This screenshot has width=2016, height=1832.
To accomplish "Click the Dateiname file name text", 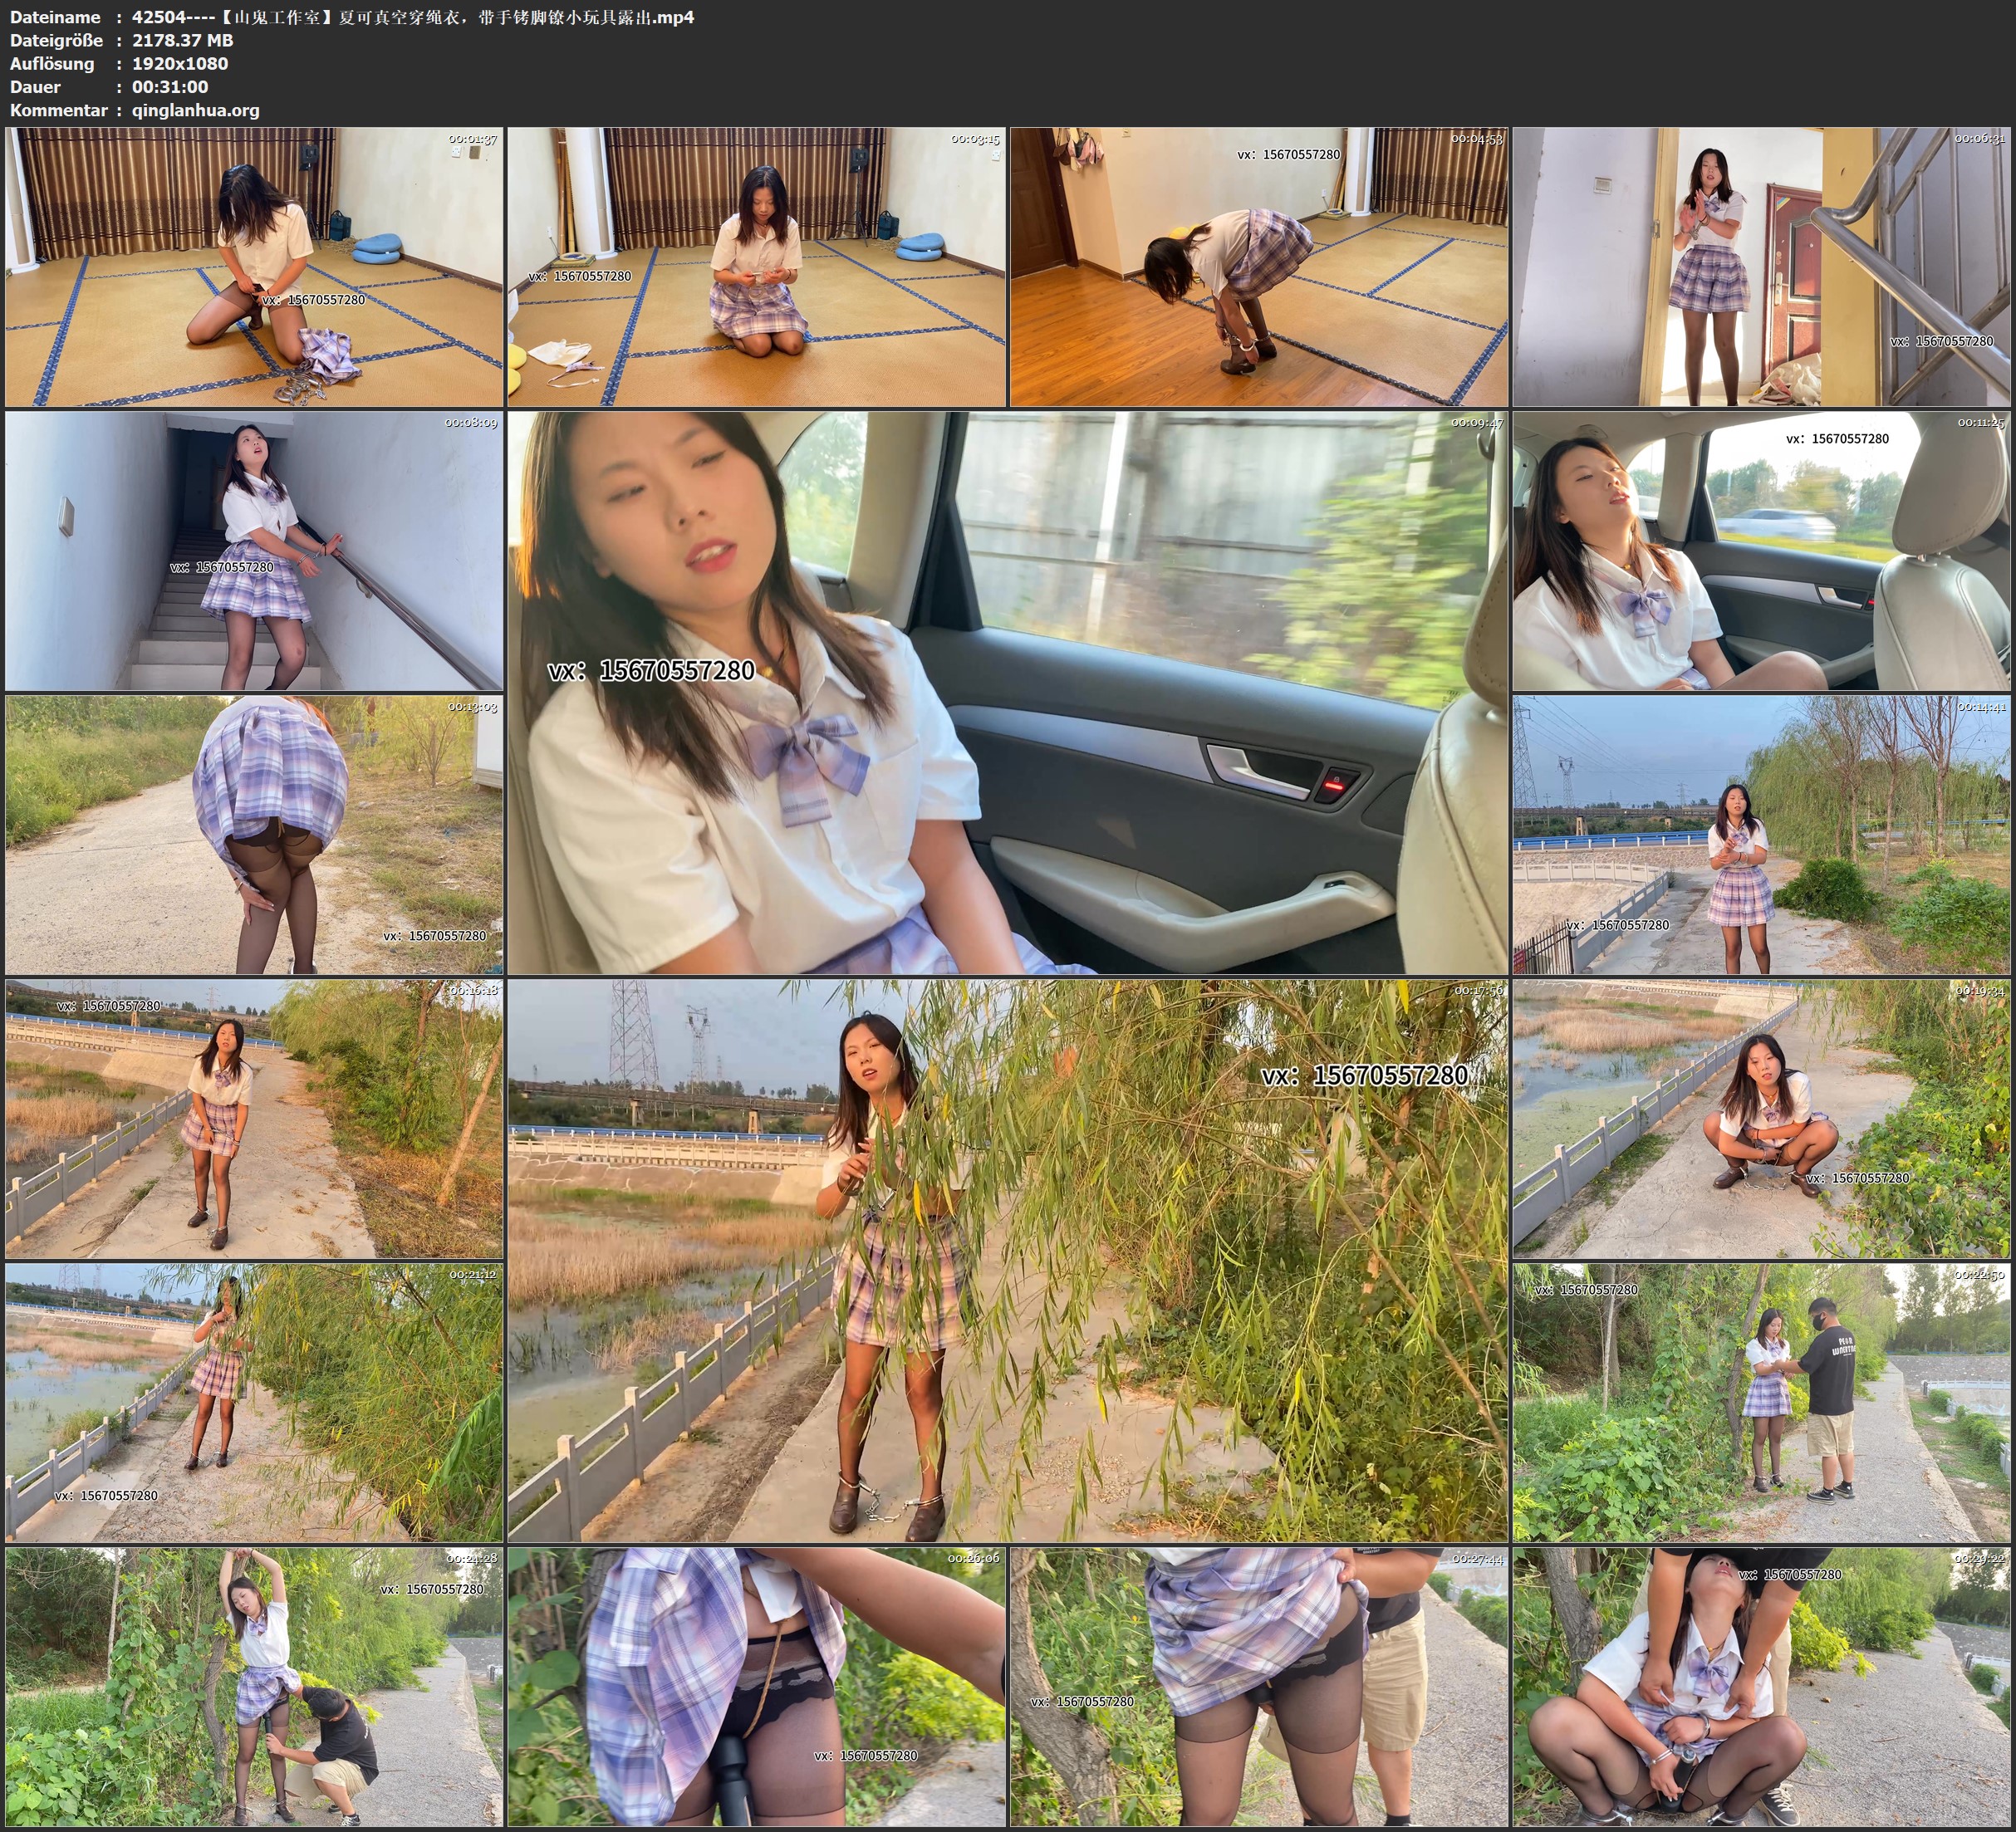I will 412,17.
